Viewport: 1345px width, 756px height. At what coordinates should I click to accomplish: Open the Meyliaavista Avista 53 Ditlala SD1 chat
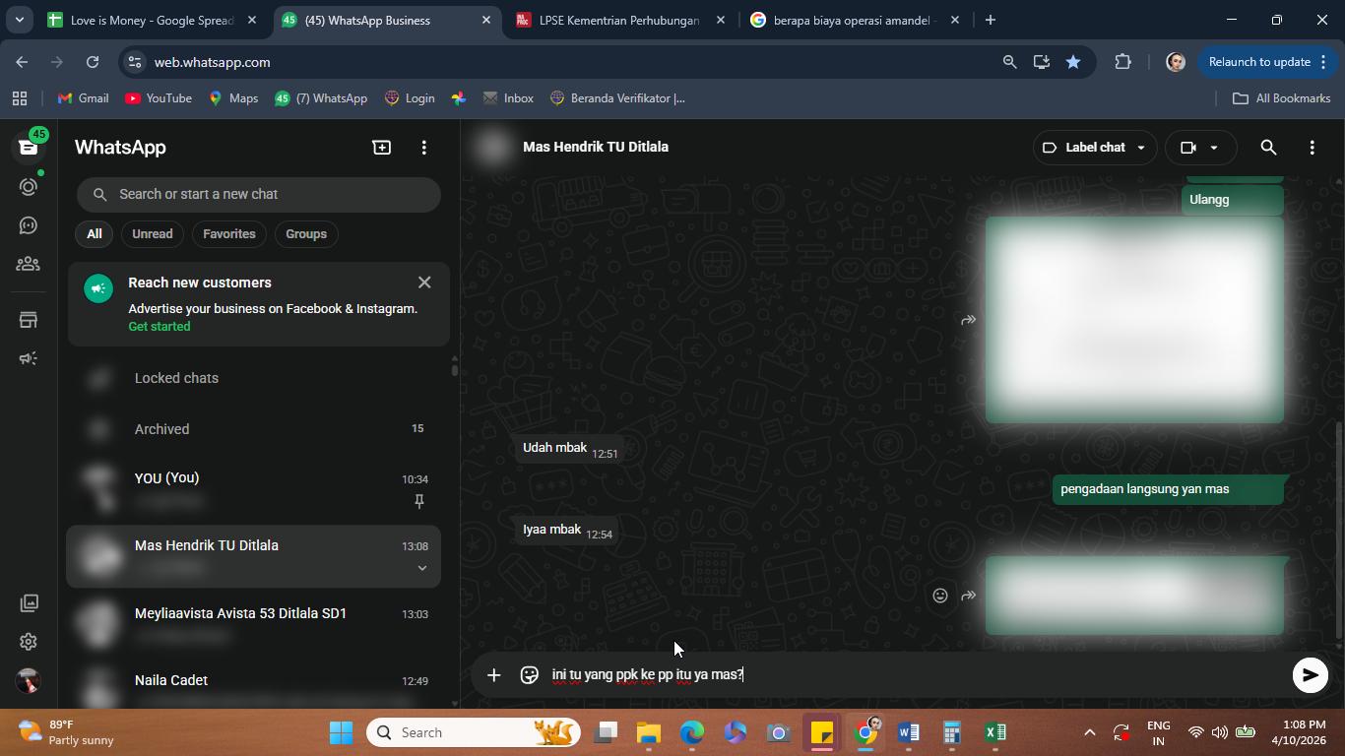click(254, 624)
